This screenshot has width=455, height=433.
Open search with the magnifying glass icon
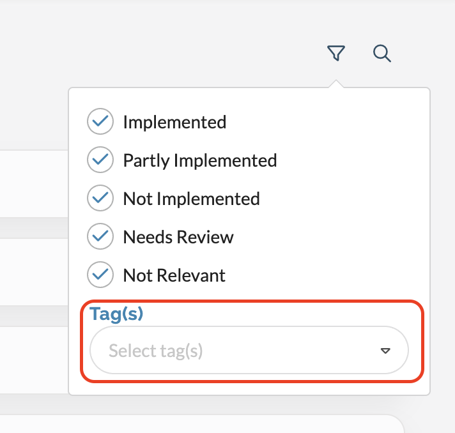(x=382, y=54)
